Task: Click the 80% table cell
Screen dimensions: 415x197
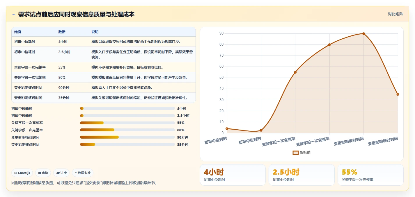Action: click(x=62, y=78)
